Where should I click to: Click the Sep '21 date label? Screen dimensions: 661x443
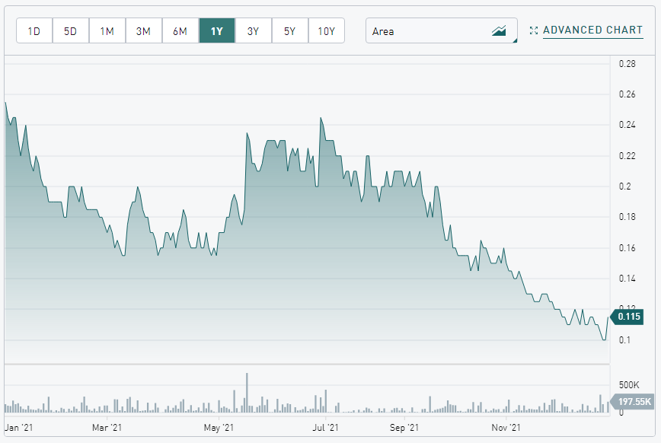[404, 428]
